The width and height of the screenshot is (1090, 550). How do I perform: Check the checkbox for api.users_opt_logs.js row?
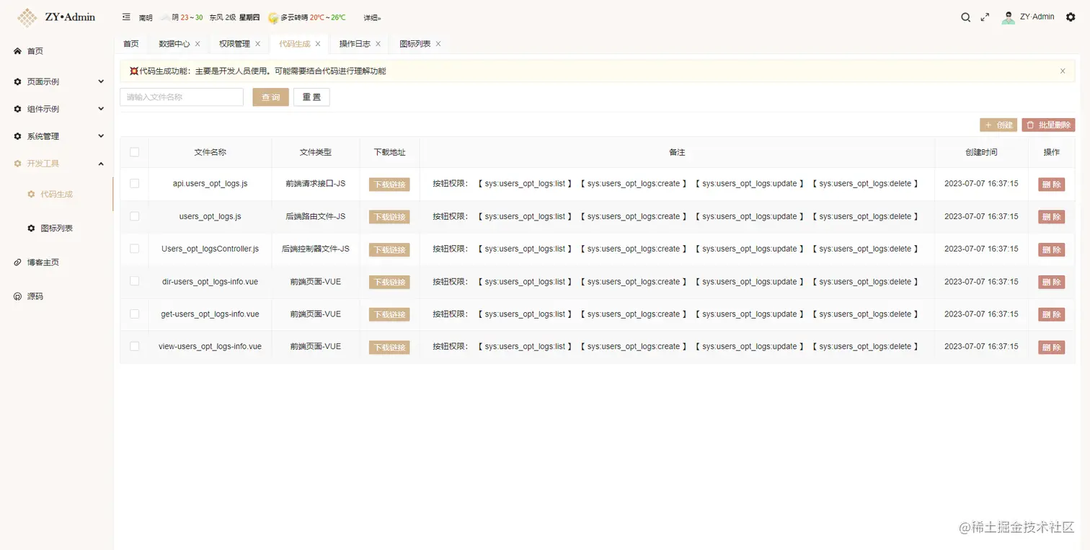[134, 184]
